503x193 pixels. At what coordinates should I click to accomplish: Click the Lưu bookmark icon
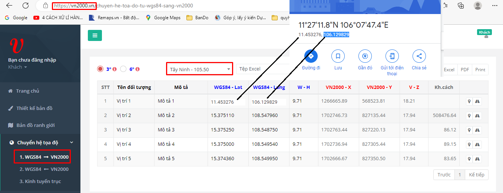point(338,56)
